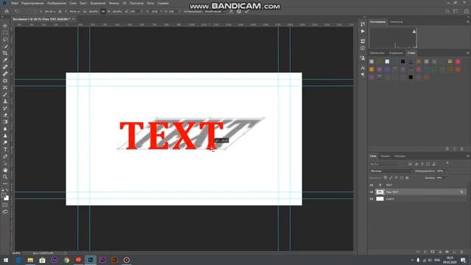Open the layer Opacity slider arrow
The height and width of the screenshot is (265, 471).
446,171
